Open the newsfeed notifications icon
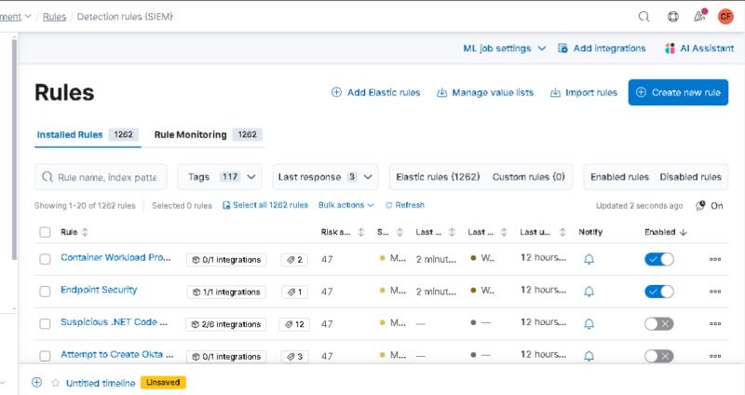745x395 pixels. tap(699, 17)
